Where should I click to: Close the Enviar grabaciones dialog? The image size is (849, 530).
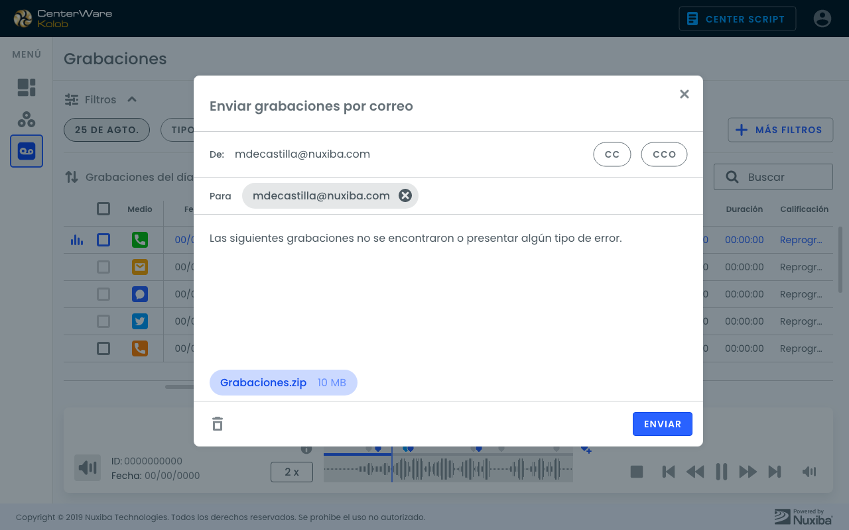tap(685, 94)
